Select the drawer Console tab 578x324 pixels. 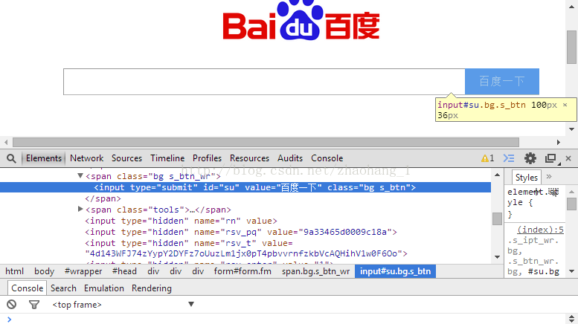click(x=28, y=288)
